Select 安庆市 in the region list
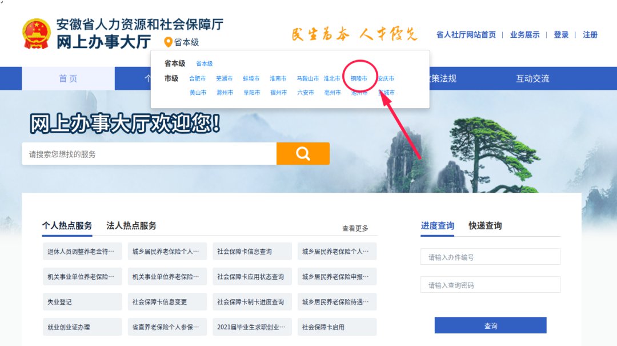The image size is (617, 346). (386, 78)
